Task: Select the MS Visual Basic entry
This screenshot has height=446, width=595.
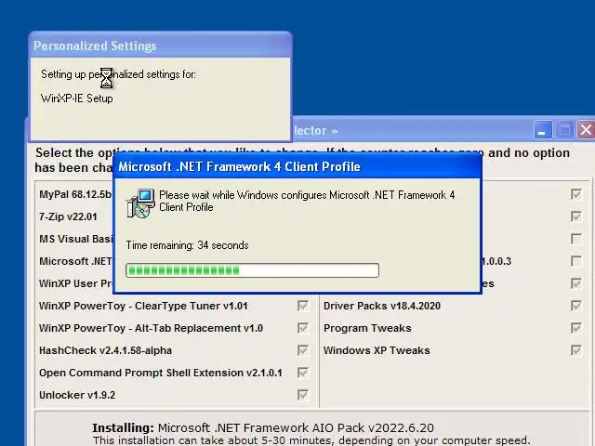Action: click(x=76, y=239)
